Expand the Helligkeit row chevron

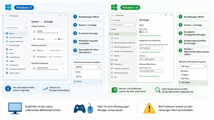[64, 32]
